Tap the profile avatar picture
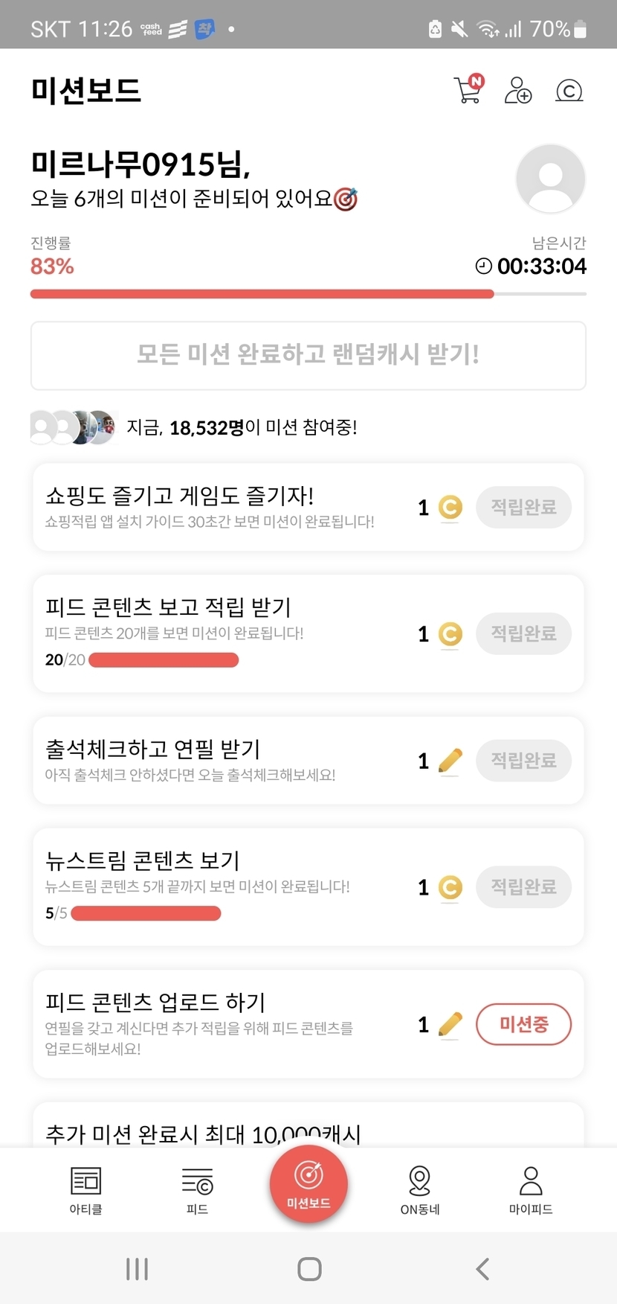Viewport: 617px width, 1304px height. click(550, 179)
